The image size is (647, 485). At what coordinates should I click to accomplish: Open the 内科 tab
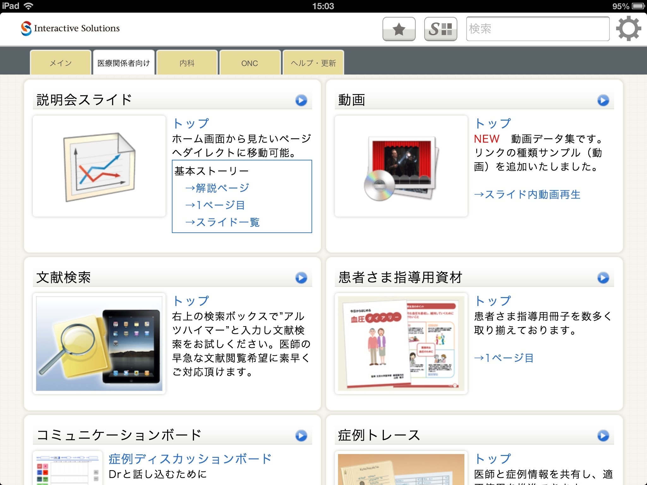187,63
